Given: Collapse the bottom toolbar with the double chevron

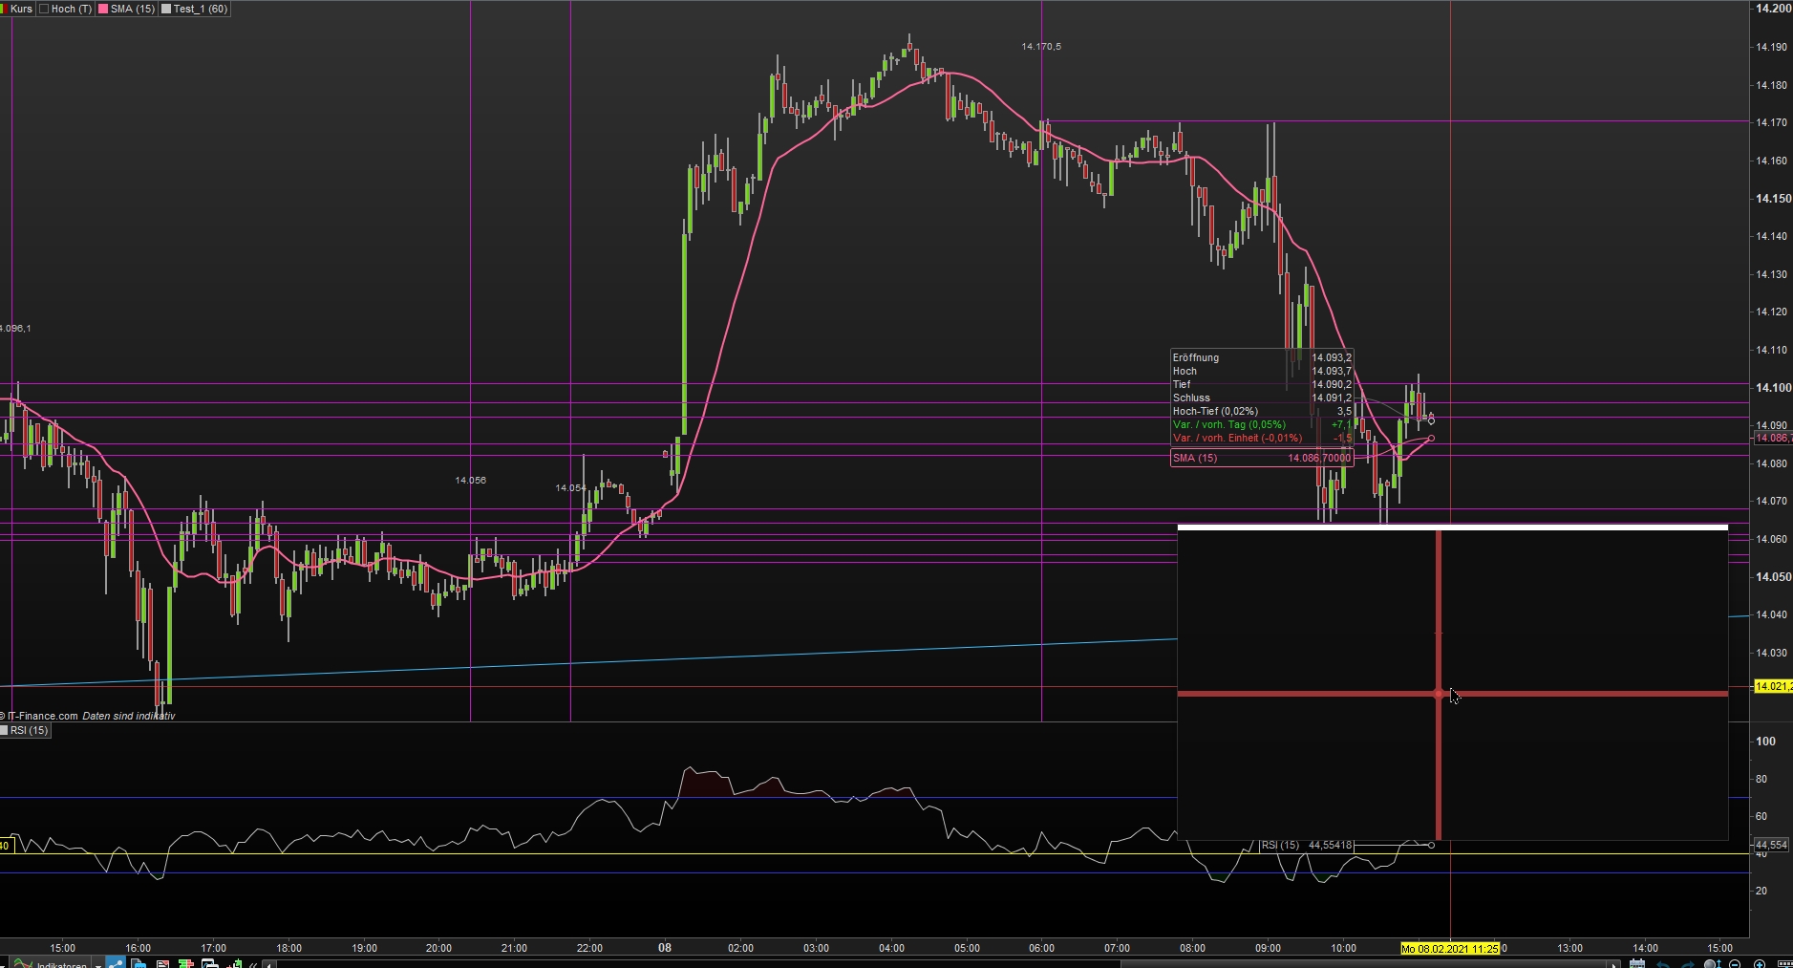Looking at the screenshot, I should point(255,963).
